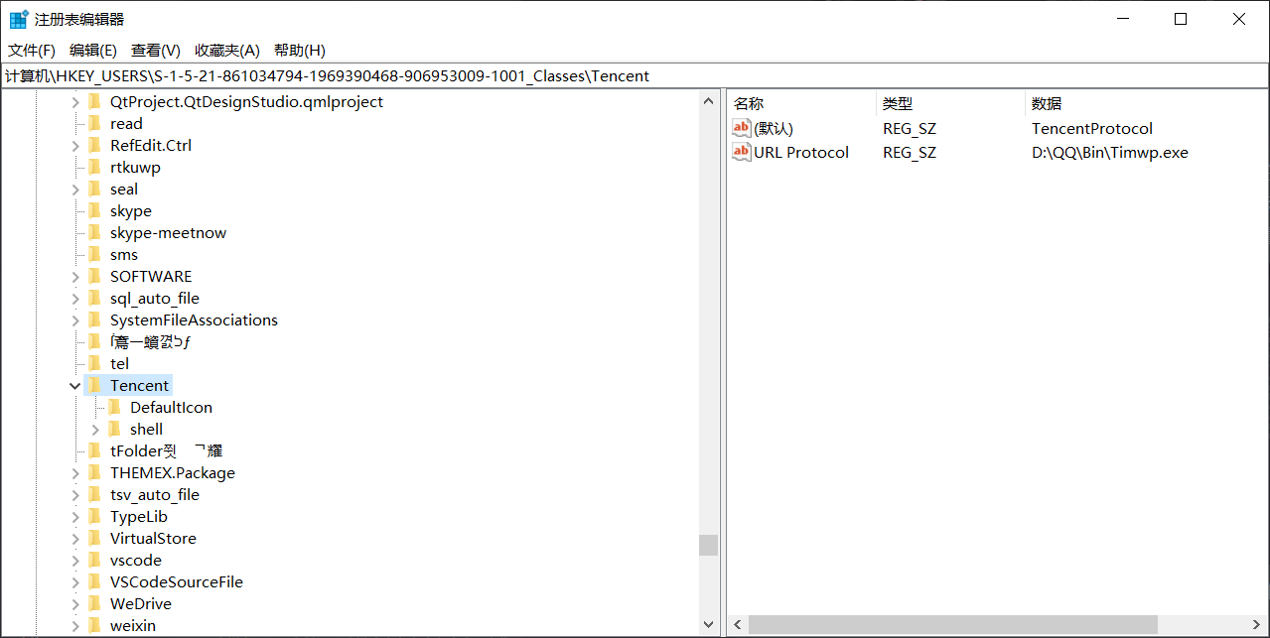
Task: Select the URL Protocol value name
Action: pos(801,152)
